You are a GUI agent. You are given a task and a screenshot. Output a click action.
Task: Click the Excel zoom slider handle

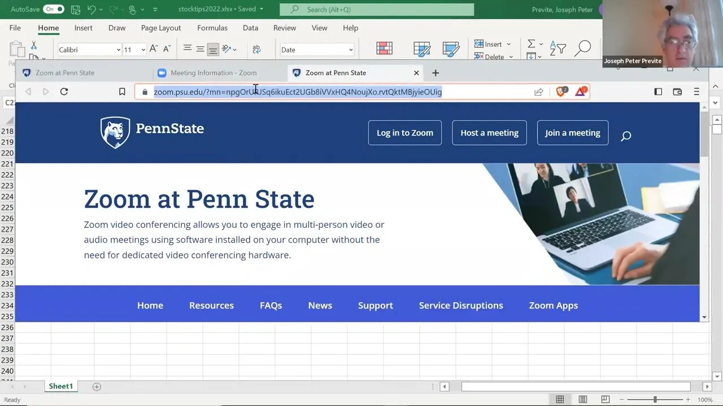click(x=655, y=399)
